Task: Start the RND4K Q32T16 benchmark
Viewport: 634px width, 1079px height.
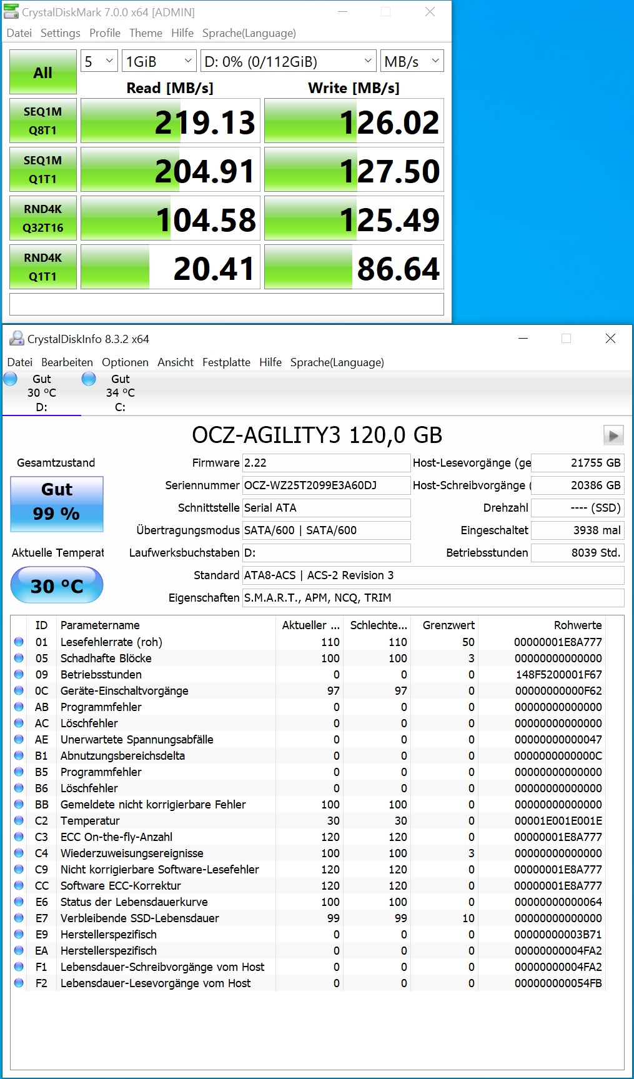Action: coord(43,218)
